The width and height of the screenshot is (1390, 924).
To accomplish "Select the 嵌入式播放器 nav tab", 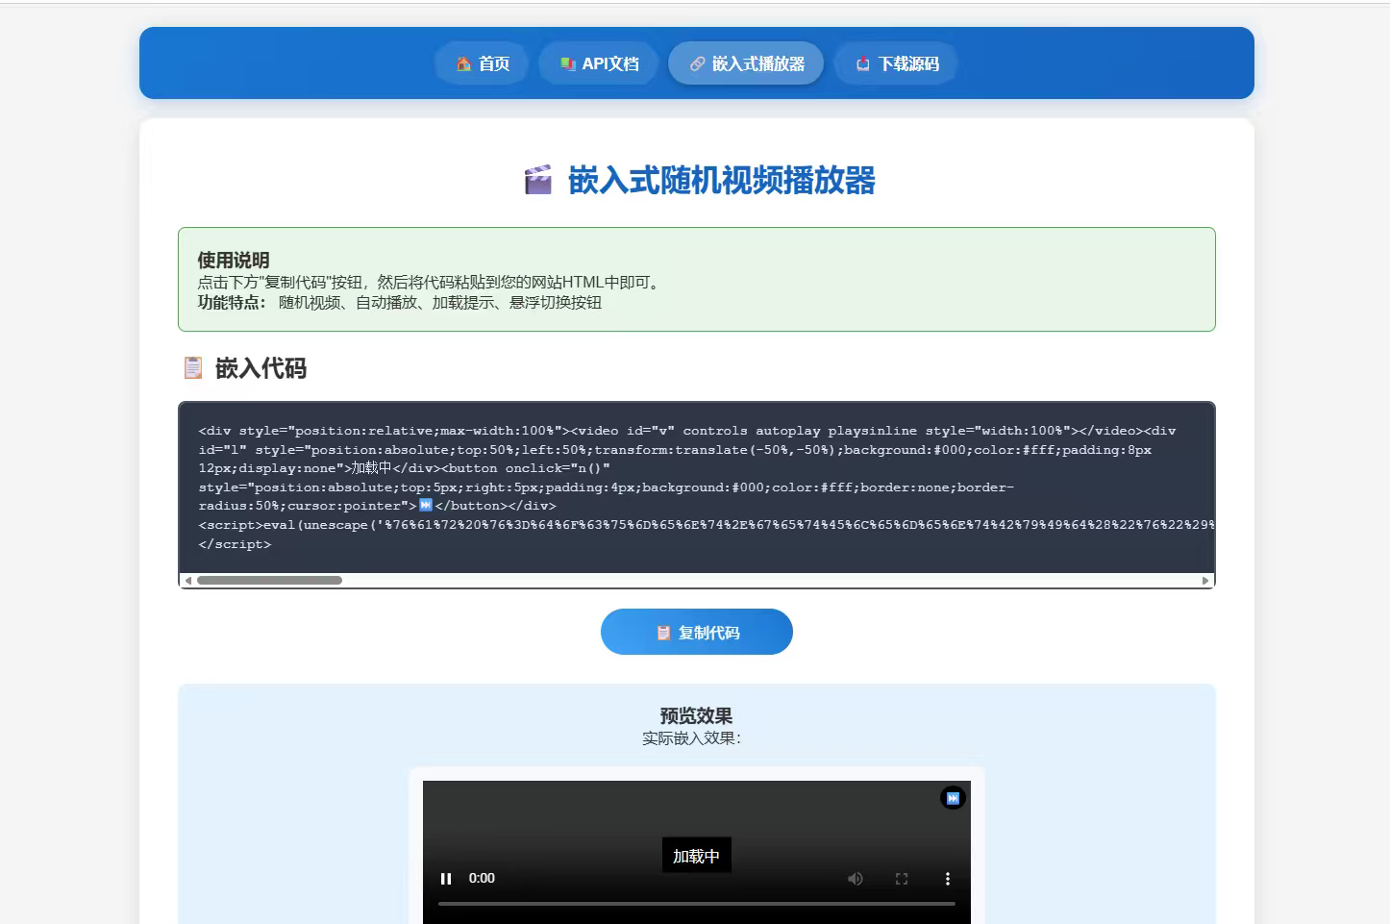I will click(746, 63).
